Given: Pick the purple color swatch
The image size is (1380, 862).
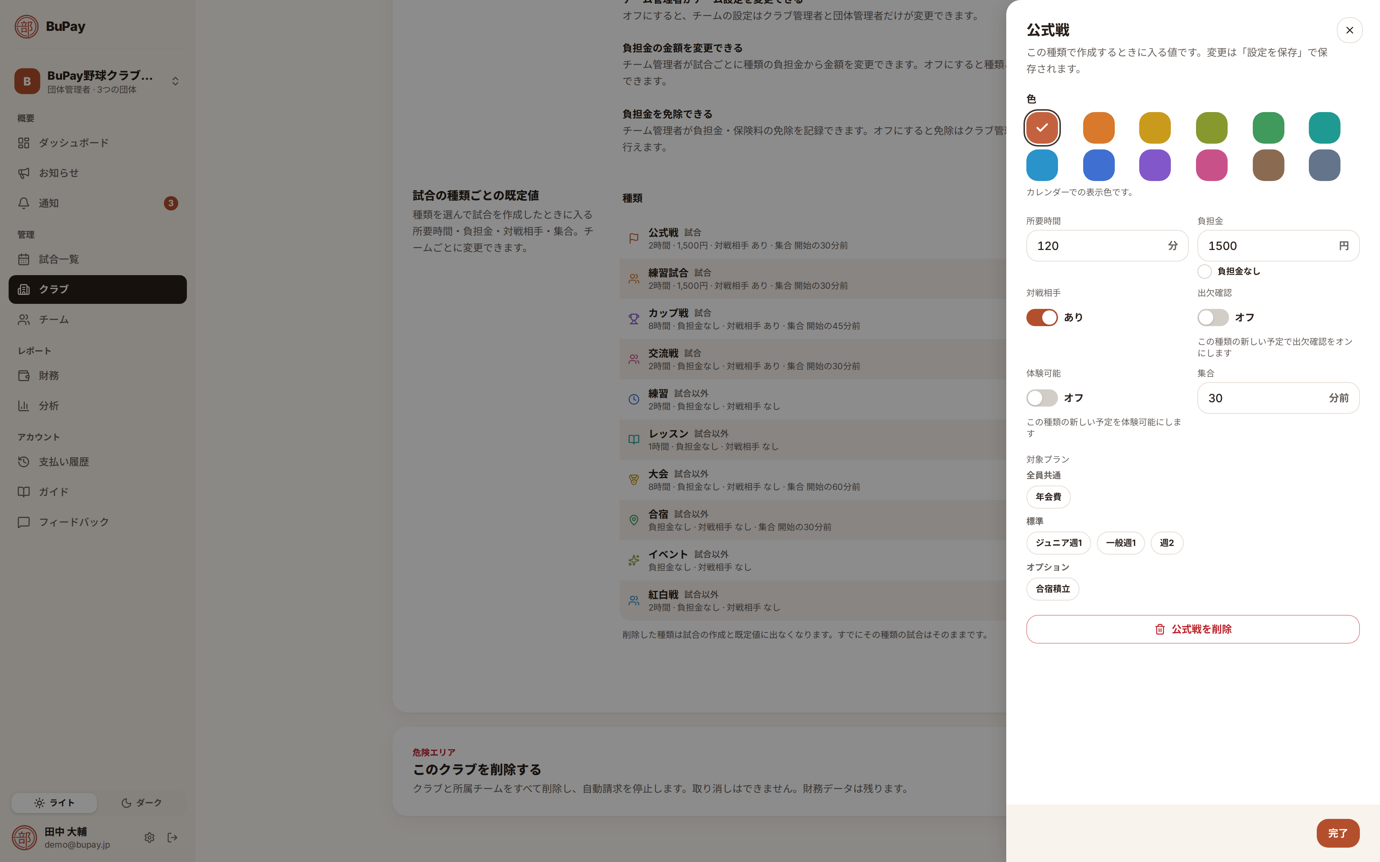Looking at the screenshot, I should click(1155, 165).
